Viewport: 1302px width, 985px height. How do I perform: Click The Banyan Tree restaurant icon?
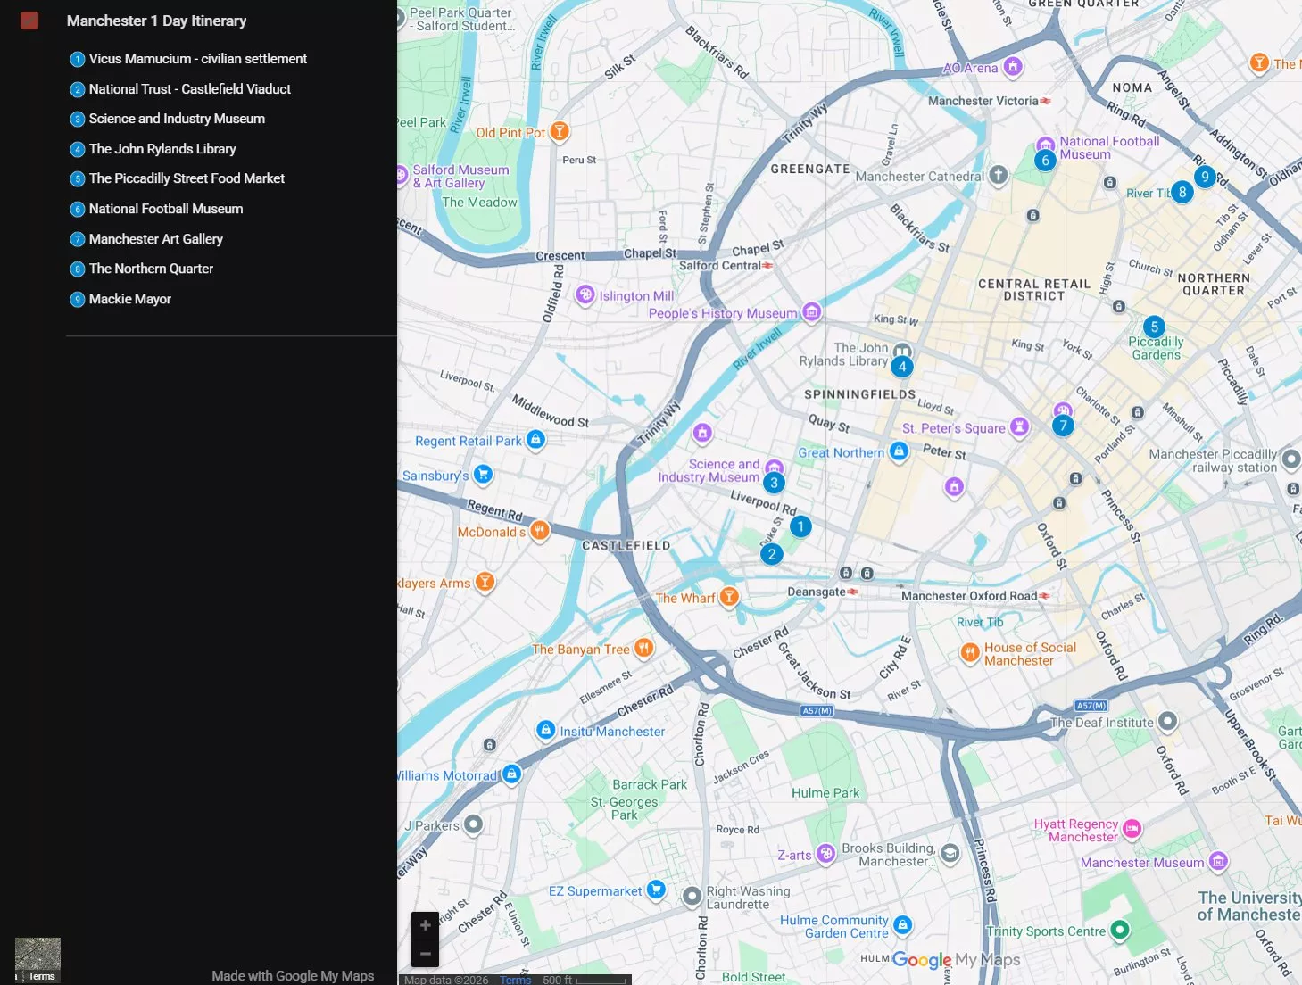[643, 648]
